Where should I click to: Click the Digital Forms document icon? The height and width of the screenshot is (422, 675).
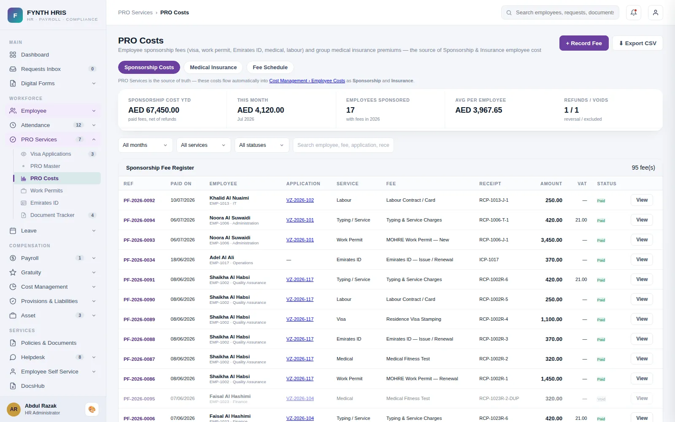[13, 84]
